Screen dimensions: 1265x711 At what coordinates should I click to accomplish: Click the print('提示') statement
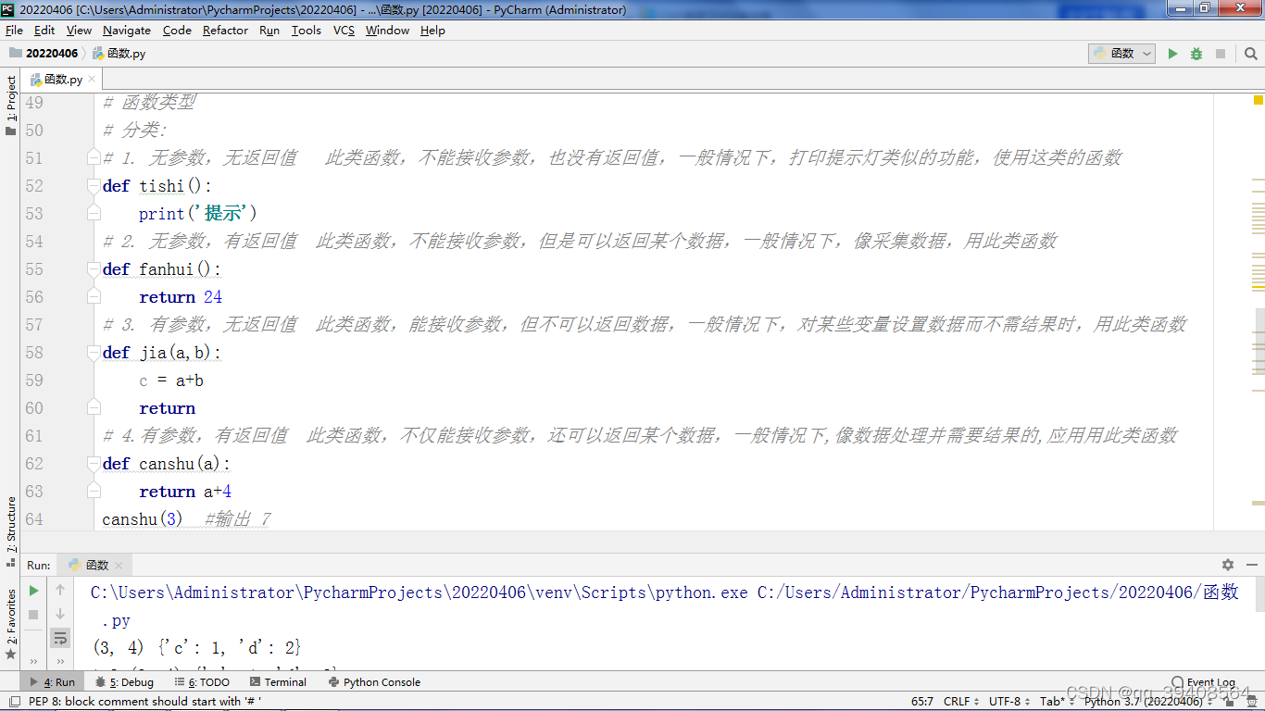click(x=198, y=214)
